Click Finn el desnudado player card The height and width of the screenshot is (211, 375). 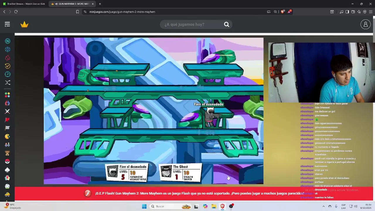(x=127, y=173)
